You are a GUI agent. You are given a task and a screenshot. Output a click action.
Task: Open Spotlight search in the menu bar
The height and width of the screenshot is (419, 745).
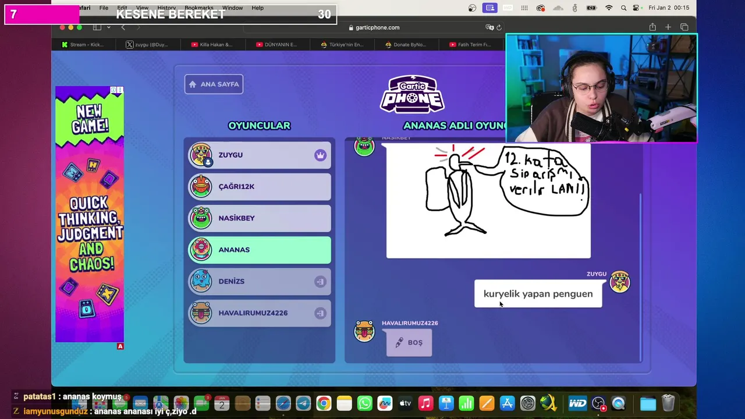pos(623,8)
